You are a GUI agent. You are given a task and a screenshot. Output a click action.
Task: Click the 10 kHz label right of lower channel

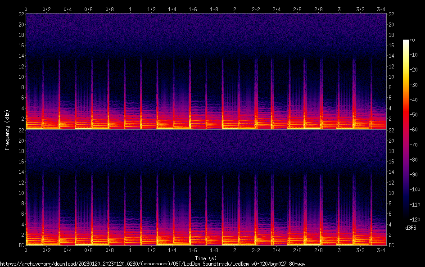click(x=392, y=193)
